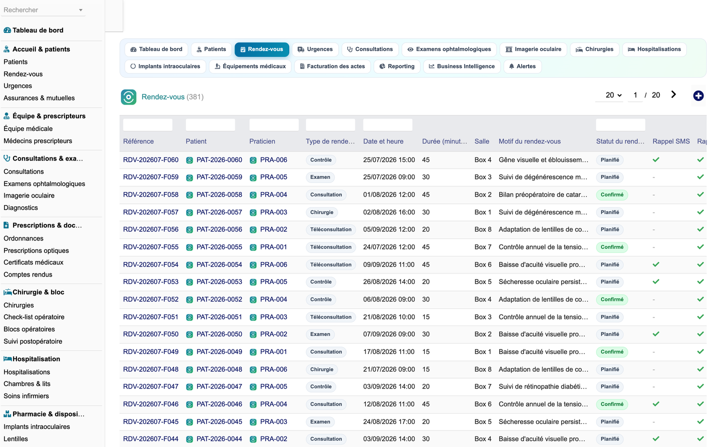This screenshot has width=722, height=447.
Task: Click Équipe & prescripteurs section icon
Action: coord(6,116)
